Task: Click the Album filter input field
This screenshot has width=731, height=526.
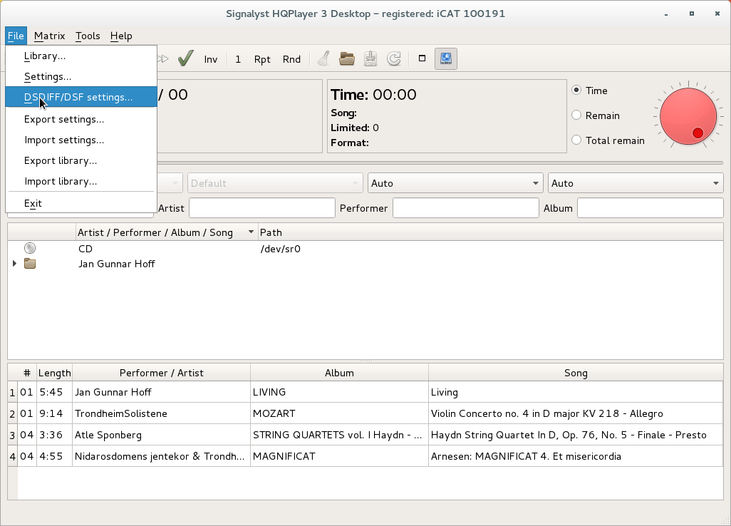Action: coord(650,208)
